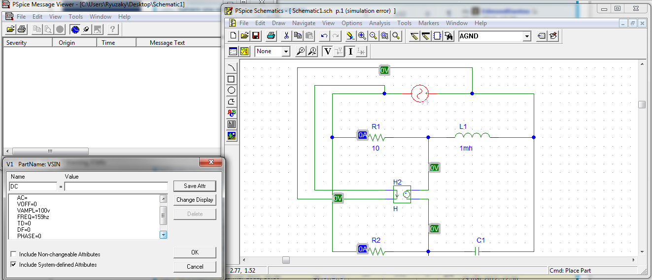Click the Zoom In magnifier icon
Viewport: 652px width, 280px height.
click(362, 36)
